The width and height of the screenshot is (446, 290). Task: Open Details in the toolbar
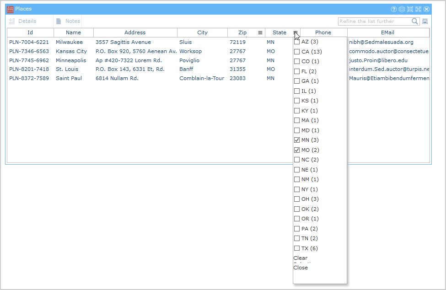coord(23,21)
